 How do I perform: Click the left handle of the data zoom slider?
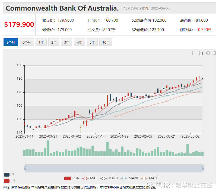pyautogui.click(x=25, y=168)
